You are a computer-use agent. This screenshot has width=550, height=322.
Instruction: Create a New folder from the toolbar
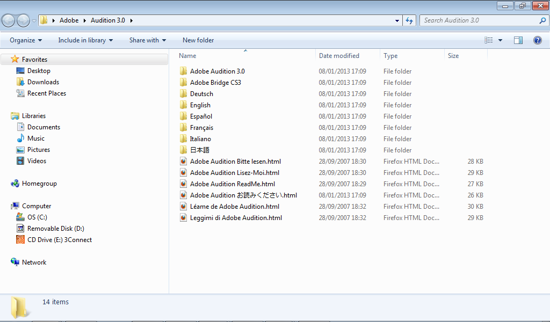pyautogui.click(x=198, y=40)
